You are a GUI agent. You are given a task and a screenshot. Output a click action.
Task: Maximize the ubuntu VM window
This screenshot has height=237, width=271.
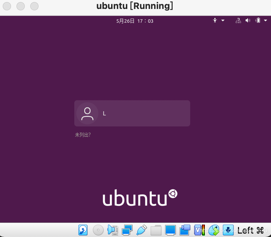[x=34, y=6]
